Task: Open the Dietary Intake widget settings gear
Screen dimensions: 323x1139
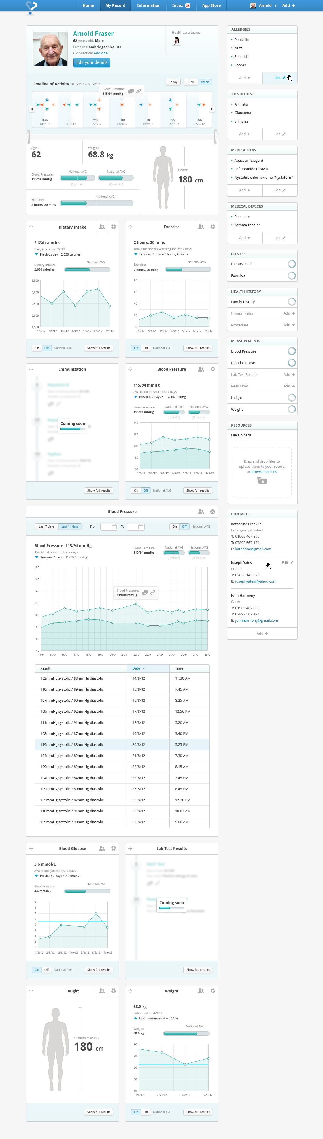Action: point(114,227)
